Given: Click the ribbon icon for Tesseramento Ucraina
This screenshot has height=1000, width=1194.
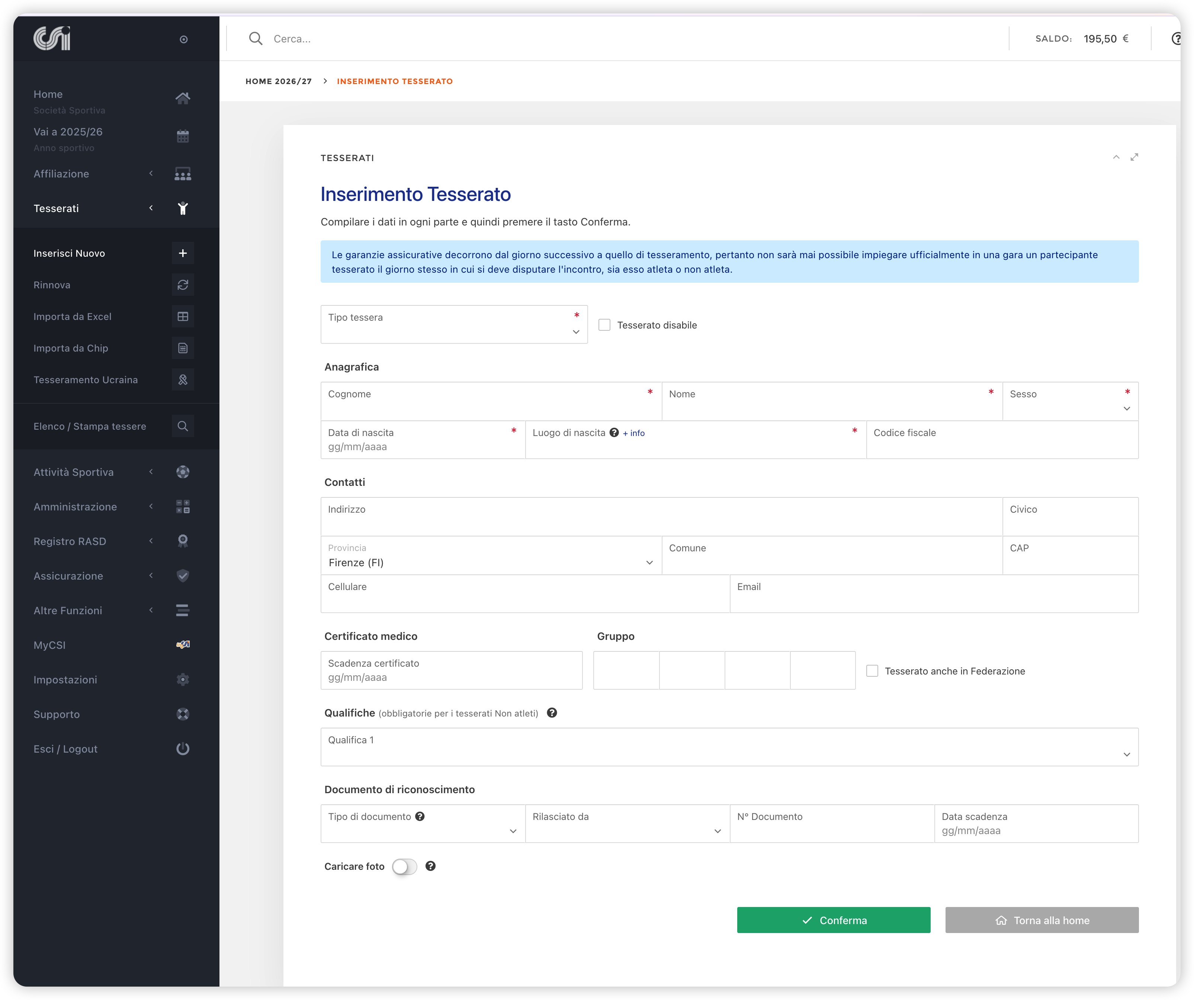Looking at the screenshot, I should pyautogui.click(x=183, y=380).
